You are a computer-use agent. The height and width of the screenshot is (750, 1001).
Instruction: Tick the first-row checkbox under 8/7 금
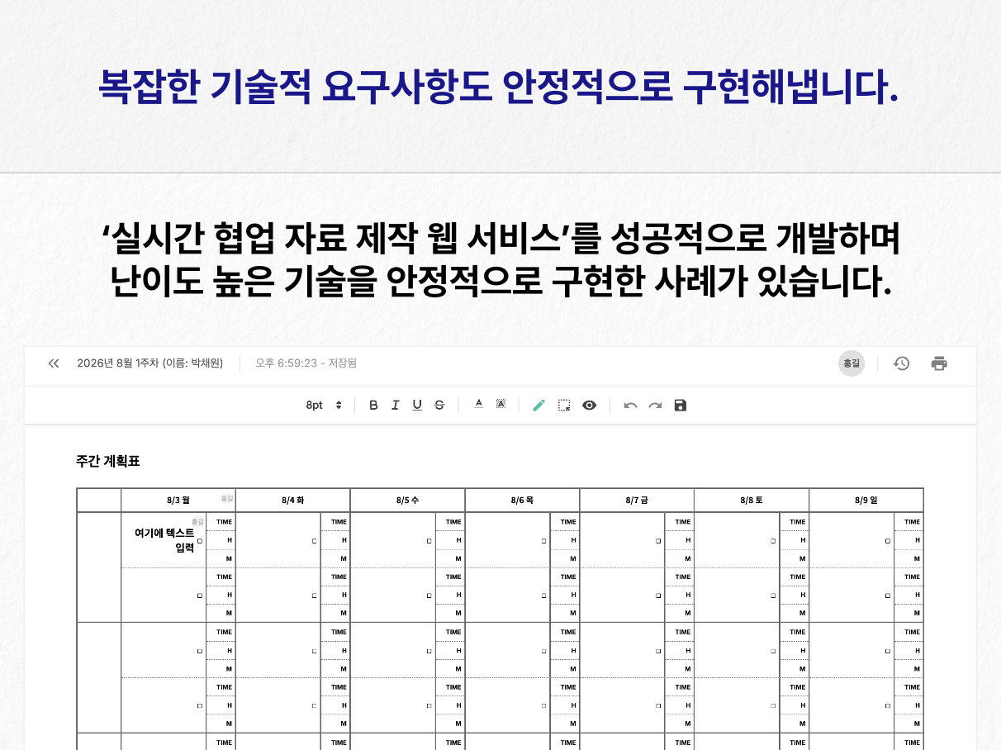click(658, 541)
